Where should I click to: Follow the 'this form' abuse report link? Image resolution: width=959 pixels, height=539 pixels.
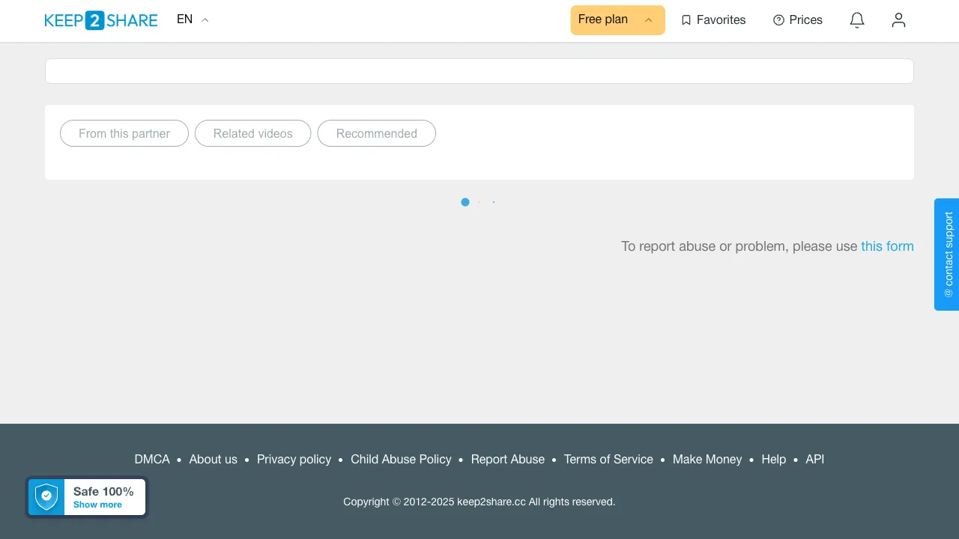887,246
